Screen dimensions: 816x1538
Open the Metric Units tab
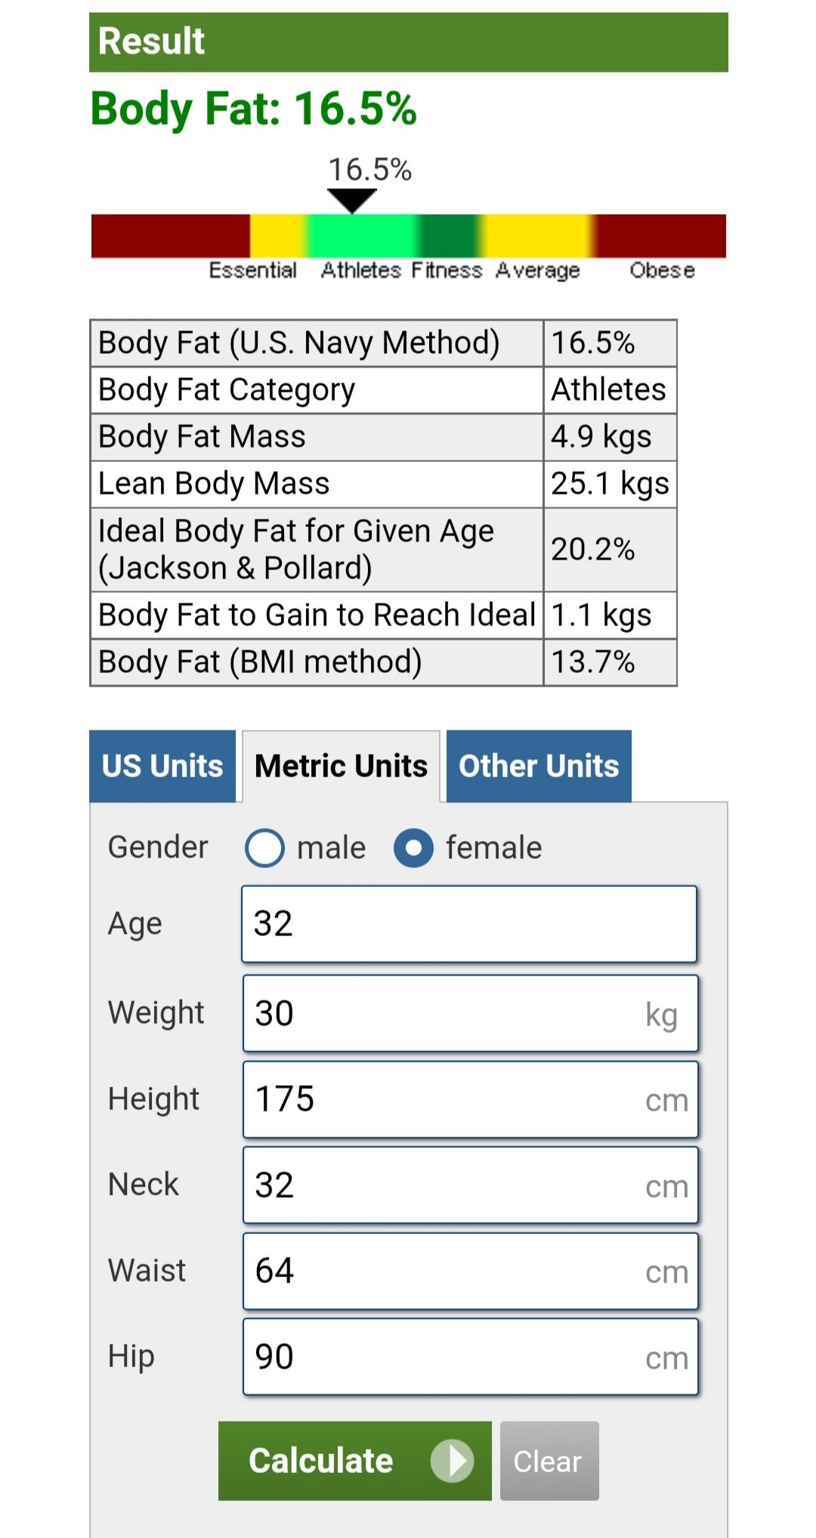(x=341, y=766)
